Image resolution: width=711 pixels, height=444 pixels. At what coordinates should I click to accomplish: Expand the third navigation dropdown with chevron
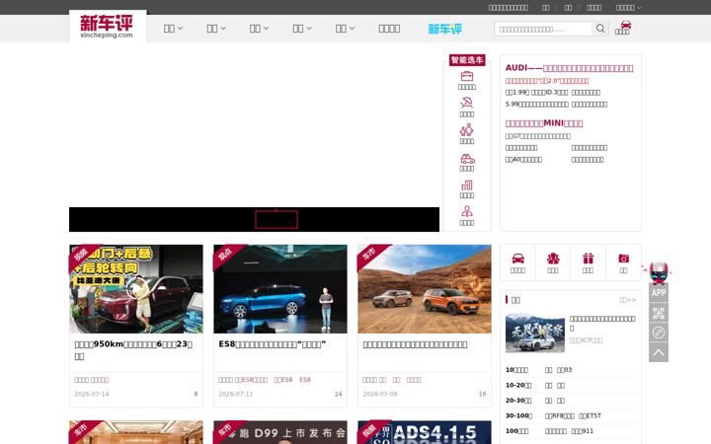pyautogui.click(x=259, y=29)
